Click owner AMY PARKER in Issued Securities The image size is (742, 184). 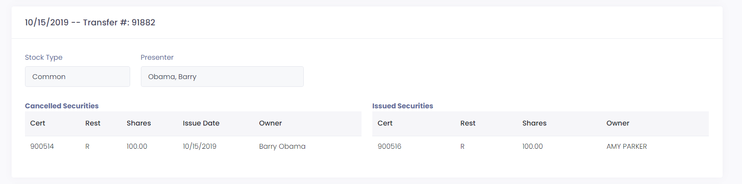pyautogui.click(x=627, y=146)
